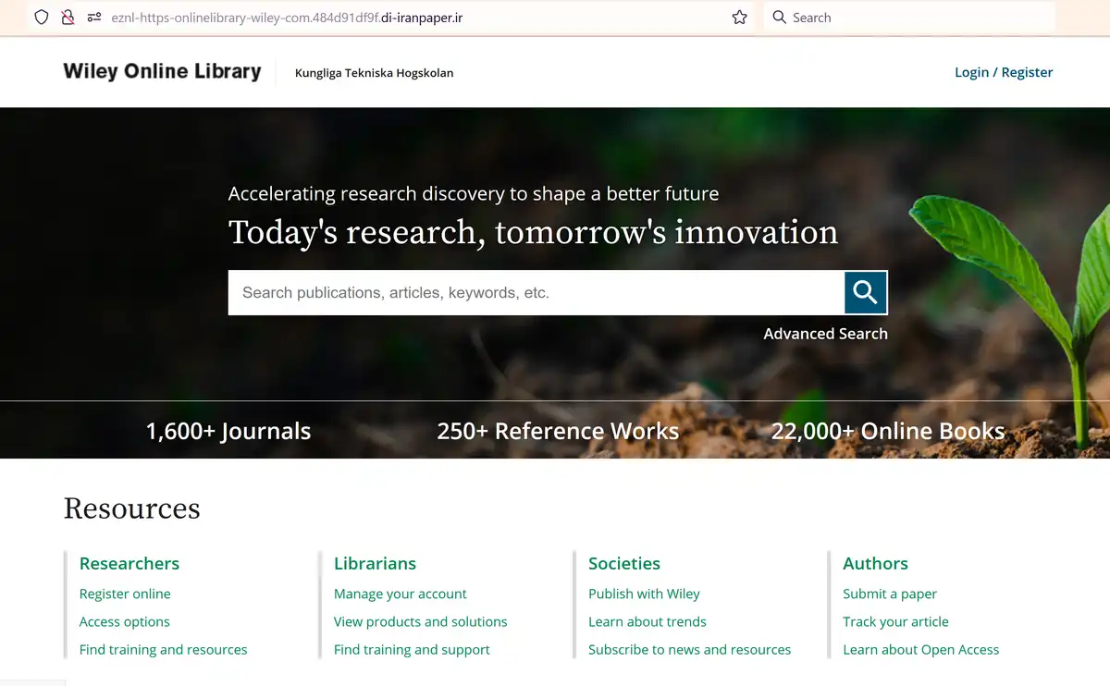Focus the browser Search field
Viewport: 1110px width, 686px height.
[909, 18]
